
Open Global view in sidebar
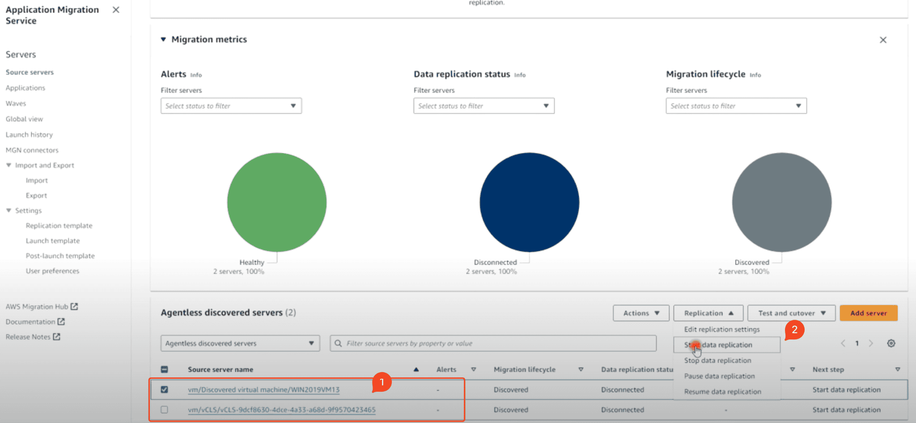24,119
